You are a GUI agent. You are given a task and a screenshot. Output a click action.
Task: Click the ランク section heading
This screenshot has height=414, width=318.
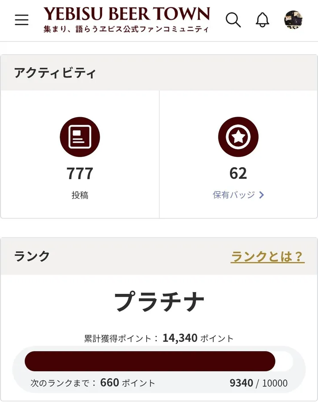click(32, 257)
